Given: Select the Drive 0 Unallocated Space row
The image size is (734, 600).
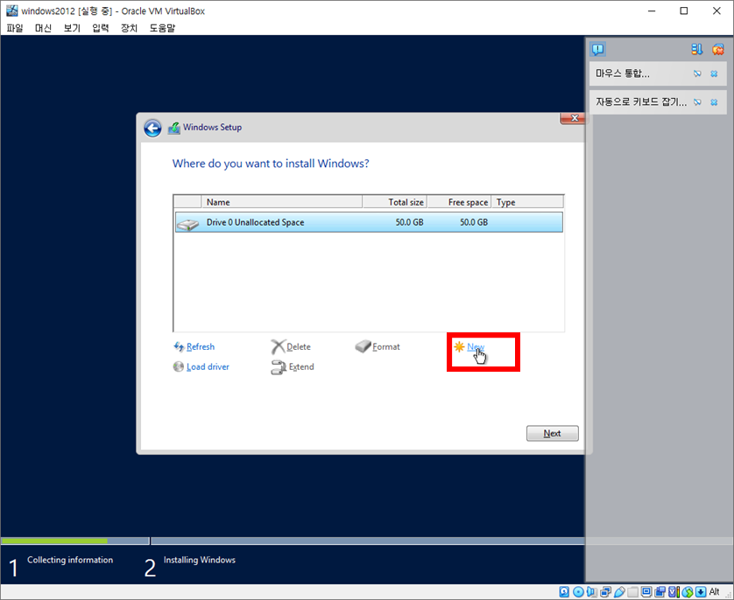Looking at the screenshot, I should point(369,222).
